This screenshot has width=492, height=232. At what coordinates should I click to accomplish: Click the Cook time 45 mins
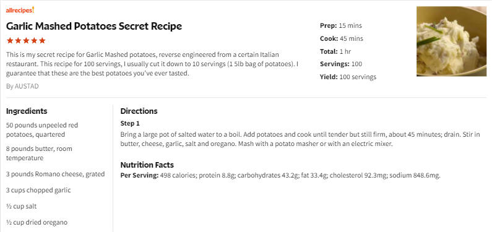point(342,38)
